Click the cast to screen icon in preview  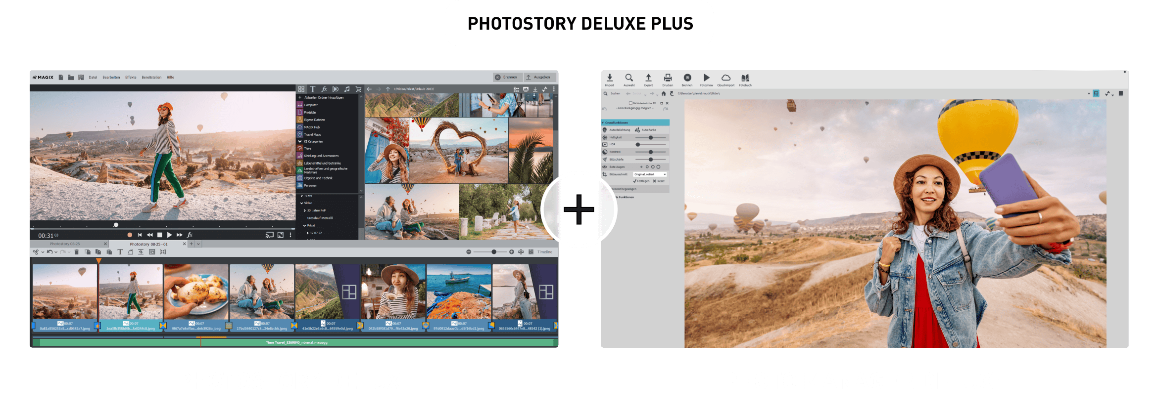270,235
